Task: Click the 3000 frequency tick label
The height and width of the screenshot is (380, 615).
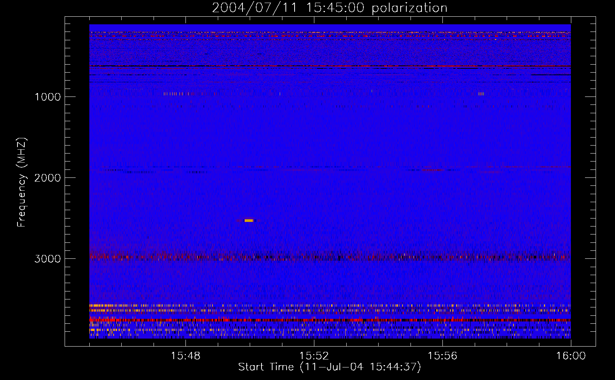Action: tap(48, 259)
